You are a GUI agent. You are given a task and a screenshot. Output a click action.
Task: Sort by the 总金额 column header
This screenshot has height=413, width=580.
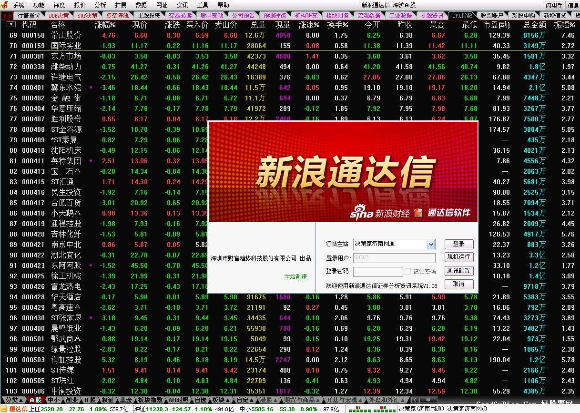535,25
